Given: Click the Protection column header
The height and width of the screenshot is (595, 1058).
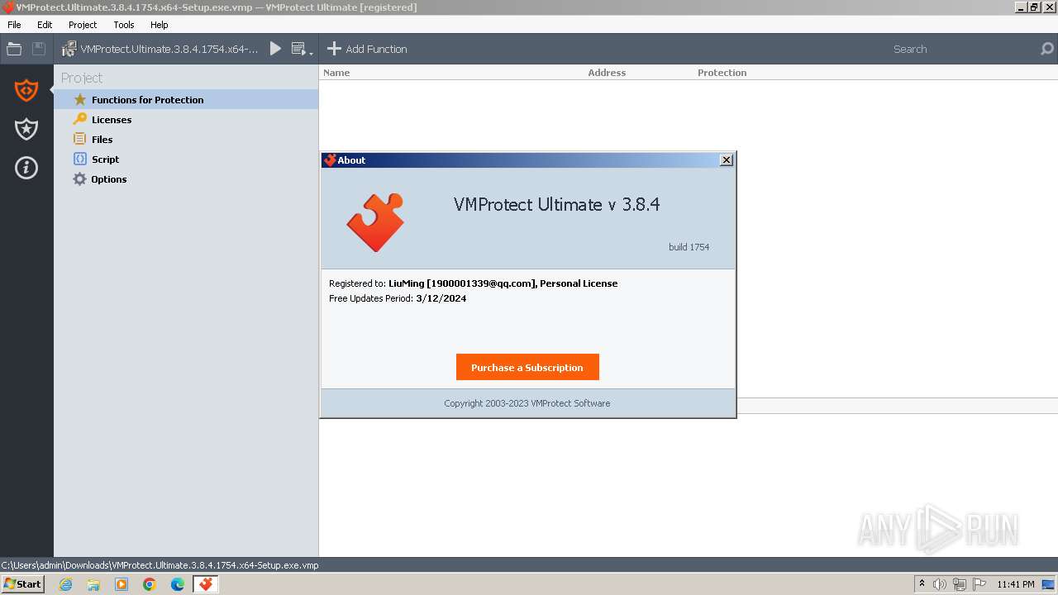Looking at the screenshot, I should pyautogui.click(x=722, y=73).
